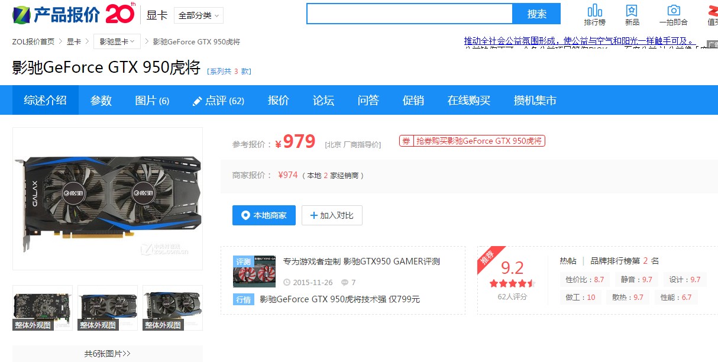
Task: Click the 做工：10 rating tag
Action: coord(580,297)
